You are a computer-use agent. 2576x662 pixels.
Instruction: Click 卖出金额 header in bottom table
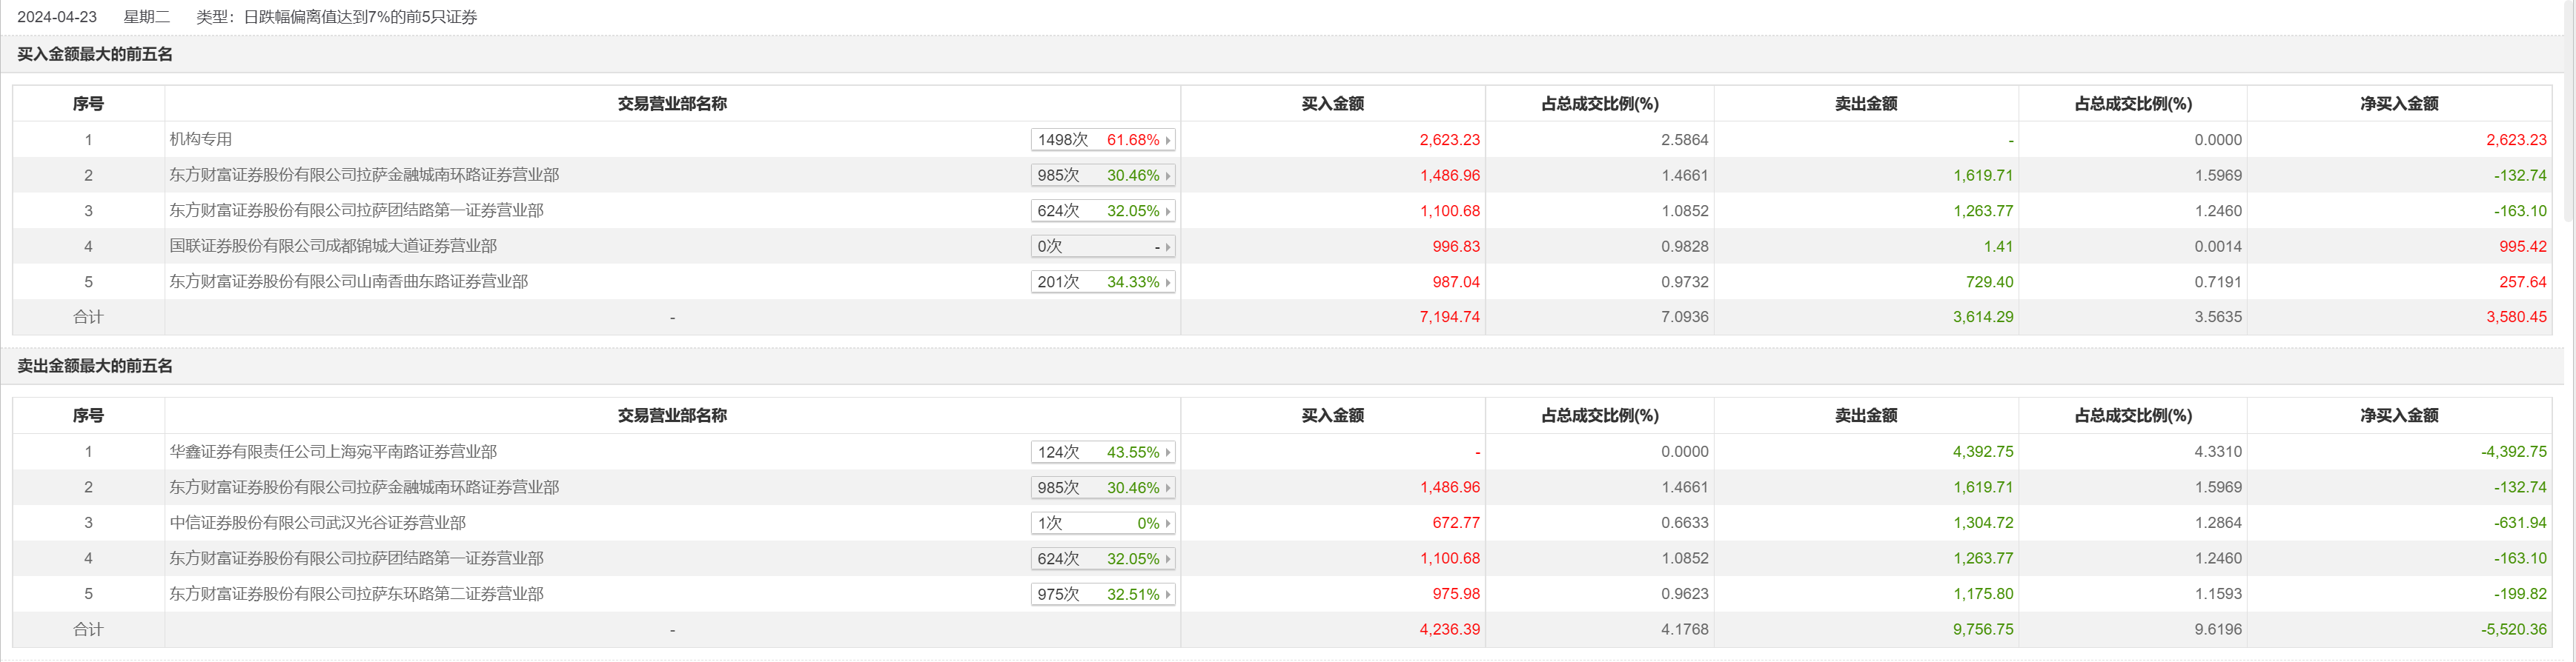(1865, 415)
